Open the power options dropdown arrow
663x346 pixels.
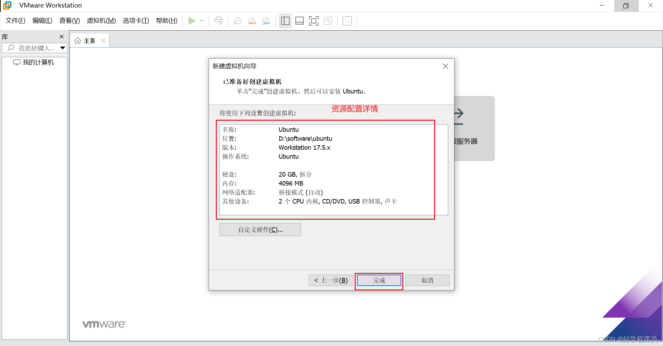pos(202,21)
